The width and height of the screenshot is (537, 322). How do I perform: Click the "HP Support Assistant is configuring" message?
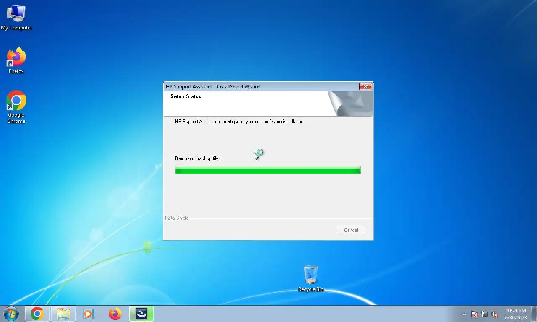(240, 122)
